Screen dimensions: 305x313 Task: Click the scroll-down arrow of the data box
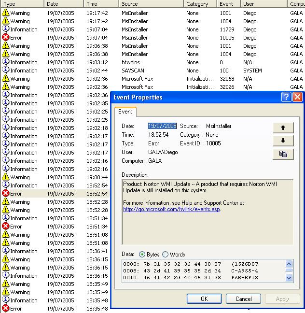(289, 278)
